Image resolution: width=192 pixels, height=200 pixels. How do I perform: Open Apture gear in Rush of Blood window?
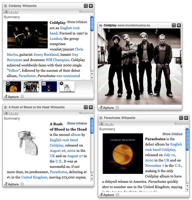coord(22,184)
